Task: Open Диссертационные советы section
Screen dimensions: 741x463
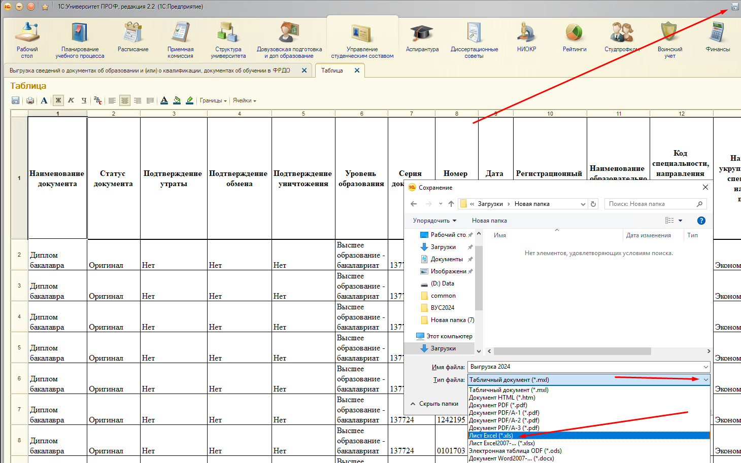Action: (474, 40)
